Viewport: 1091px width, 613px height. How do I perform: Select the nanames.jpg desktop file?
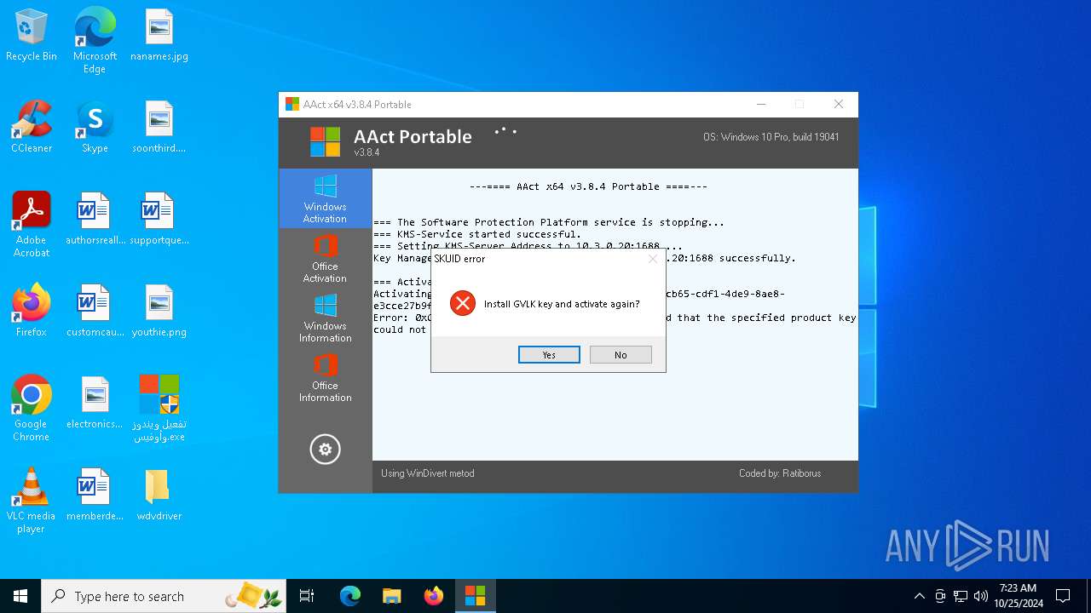pyautogui.click(x=159, y=37)
